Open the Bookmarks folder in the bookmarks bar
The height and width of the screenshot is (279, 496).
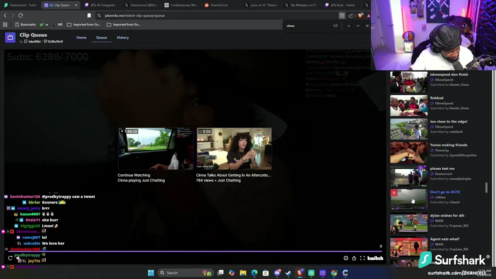click(x=25, y=24)
